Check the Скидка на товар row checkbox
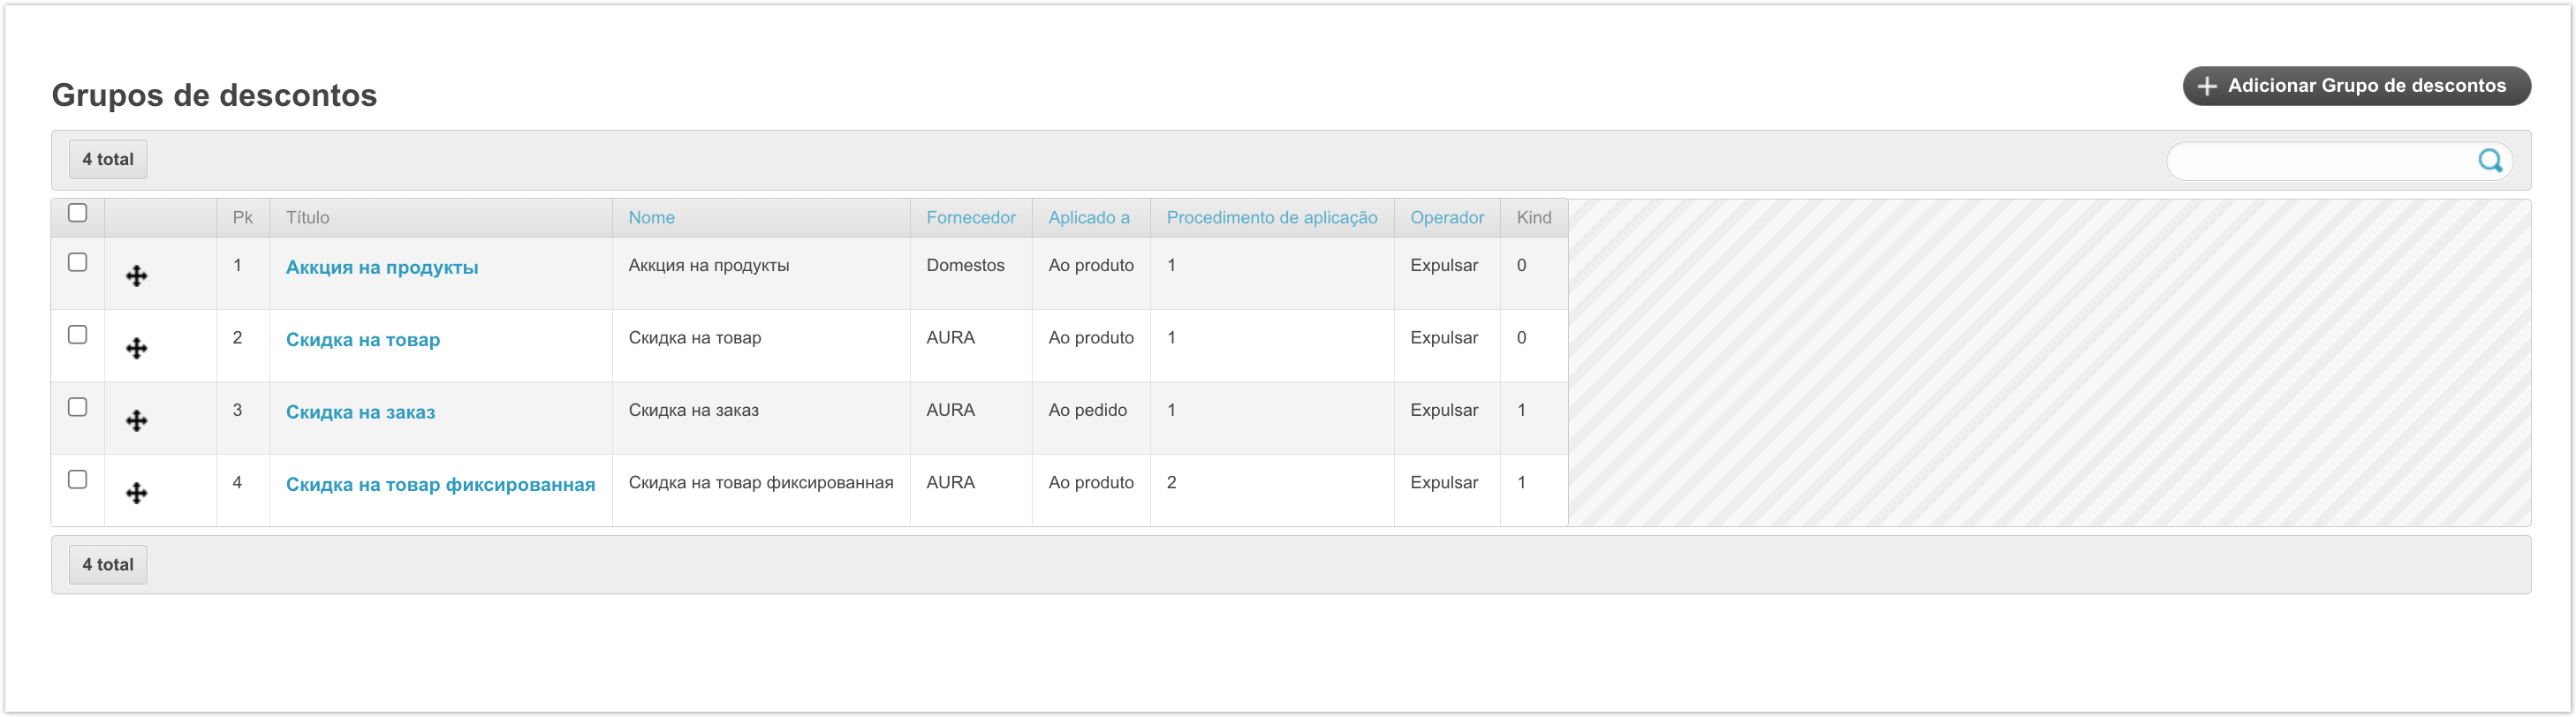 78,335
